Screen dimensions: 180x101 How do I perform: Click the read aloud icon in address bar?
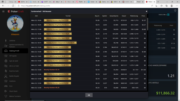(x=152, y=6)
